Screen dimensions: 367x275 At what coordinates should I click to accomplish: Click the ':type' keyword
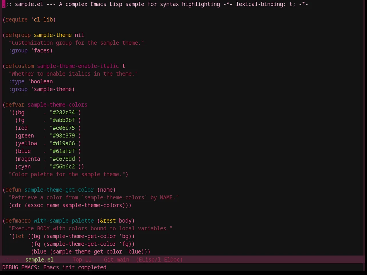click(17, 81)
